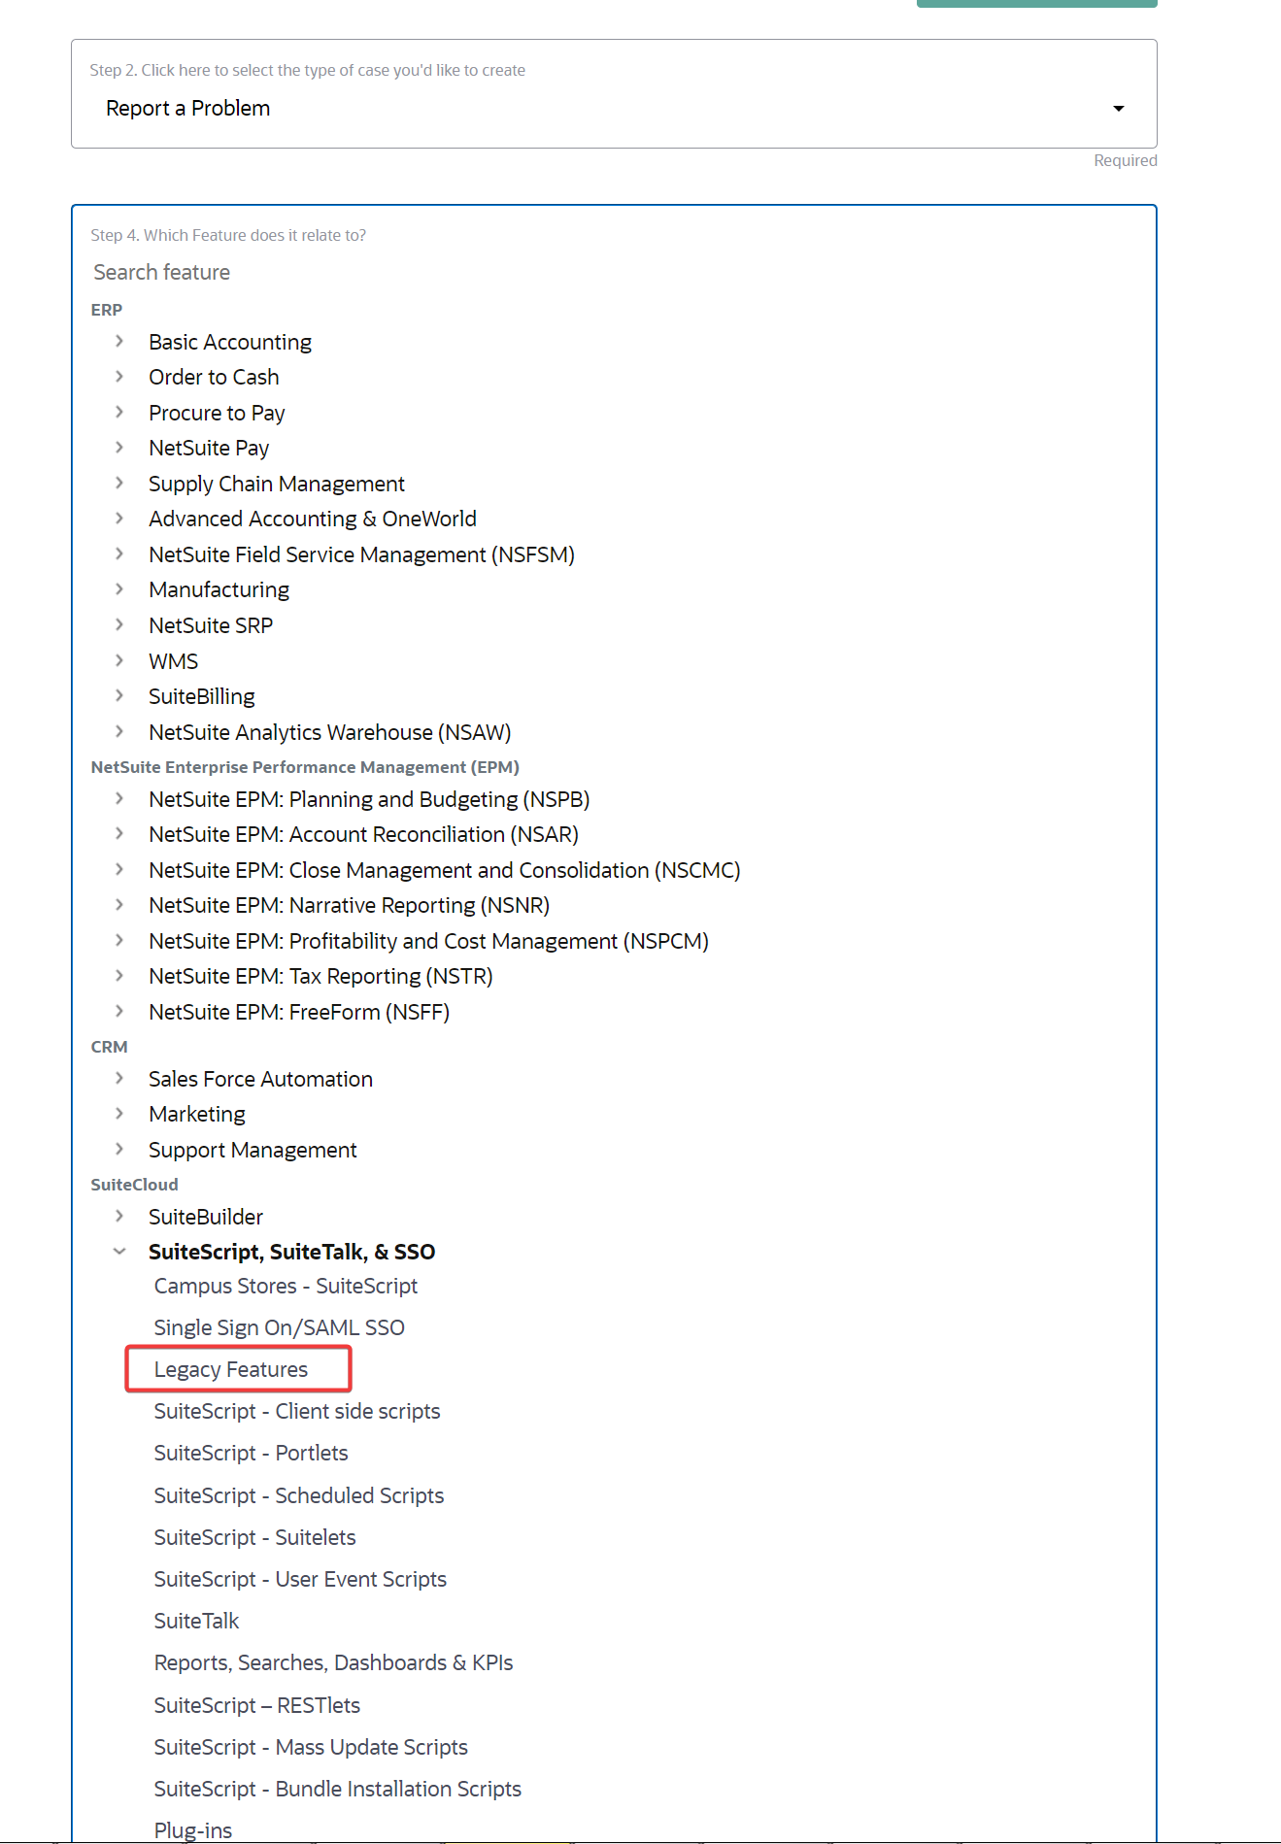Viewport: 1281px width, 1844px height.
Task: Expand Account Reconciliation (NSAR) chevron
Action: coord(119,833)
